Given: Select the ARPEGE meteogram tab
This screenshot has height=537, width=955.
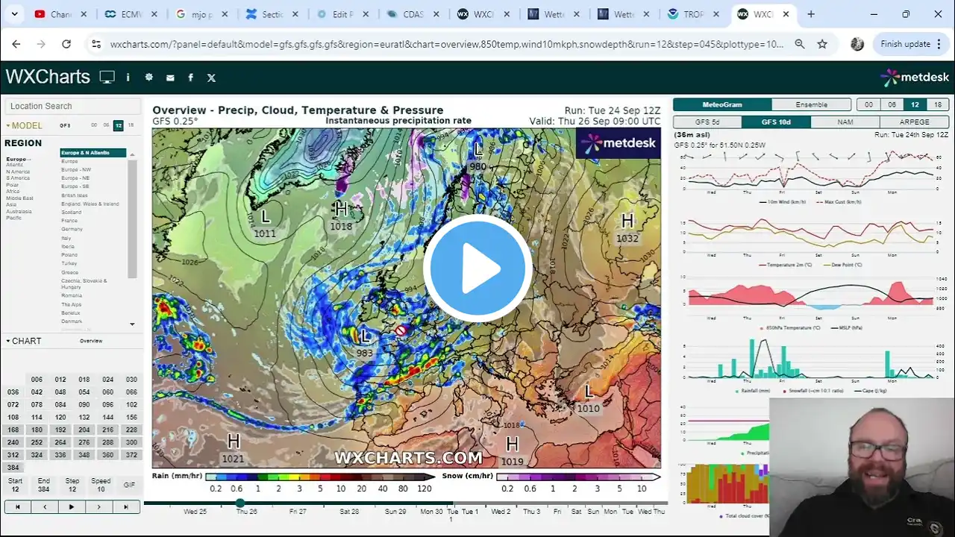Looking at the screenshot, I should [x=914, y=122].
